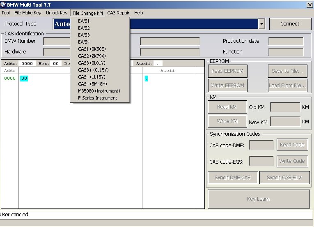Viewport: 314px width, 227px height.
Task: Click the Write KM button
Action: [x=227, y=121]
